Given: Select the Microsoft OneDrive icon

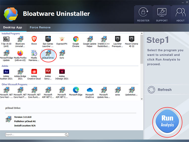Looking at the screenshot, I should point(90,90).
